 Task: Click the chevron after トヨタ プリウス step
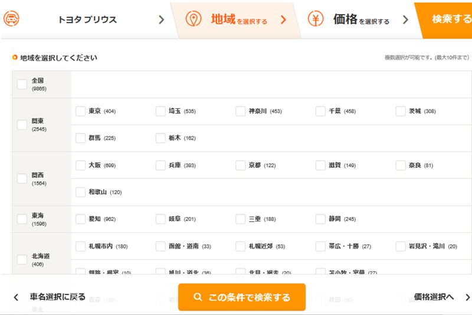162,20
